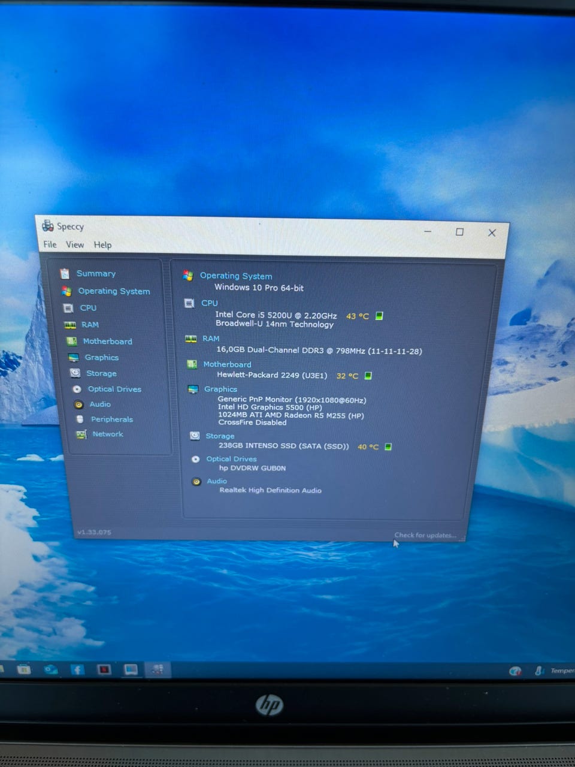Open the View menu

click(75, 244)
